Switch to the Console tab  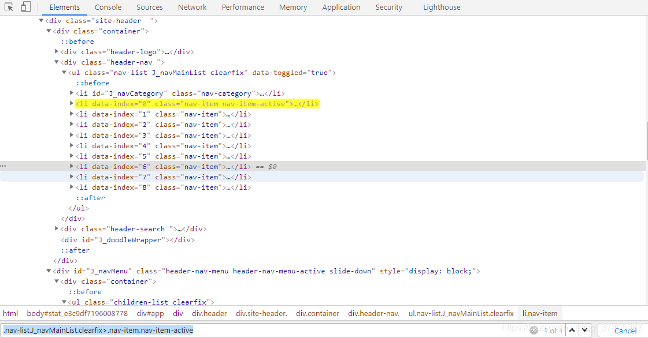(x=108, y=7)
